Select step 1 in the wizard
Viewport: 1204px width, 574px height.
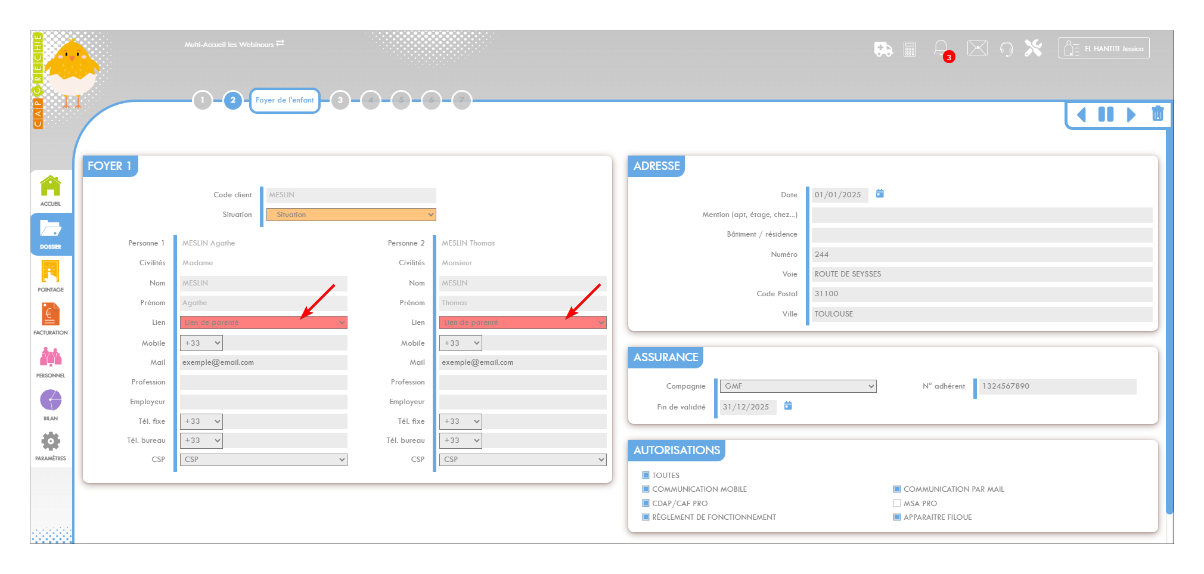pos(203,100)
